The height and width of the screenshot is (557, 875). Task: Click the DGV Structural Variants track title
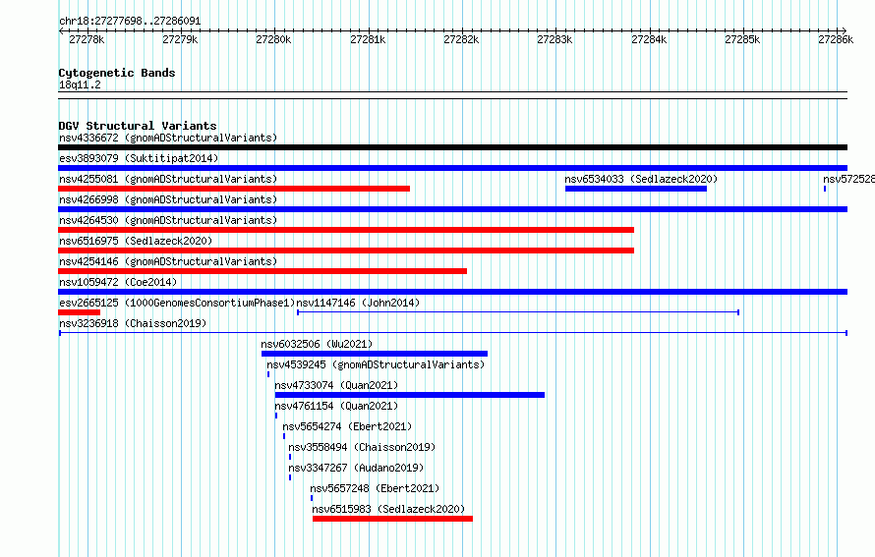[138, 126]
